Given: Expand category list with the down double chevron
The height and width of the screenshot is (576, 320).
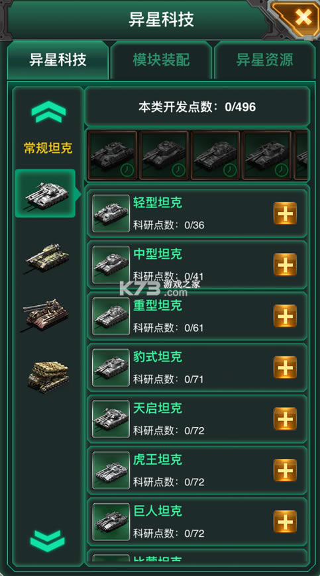Looking at the screenshot, I should coord(48,541).
